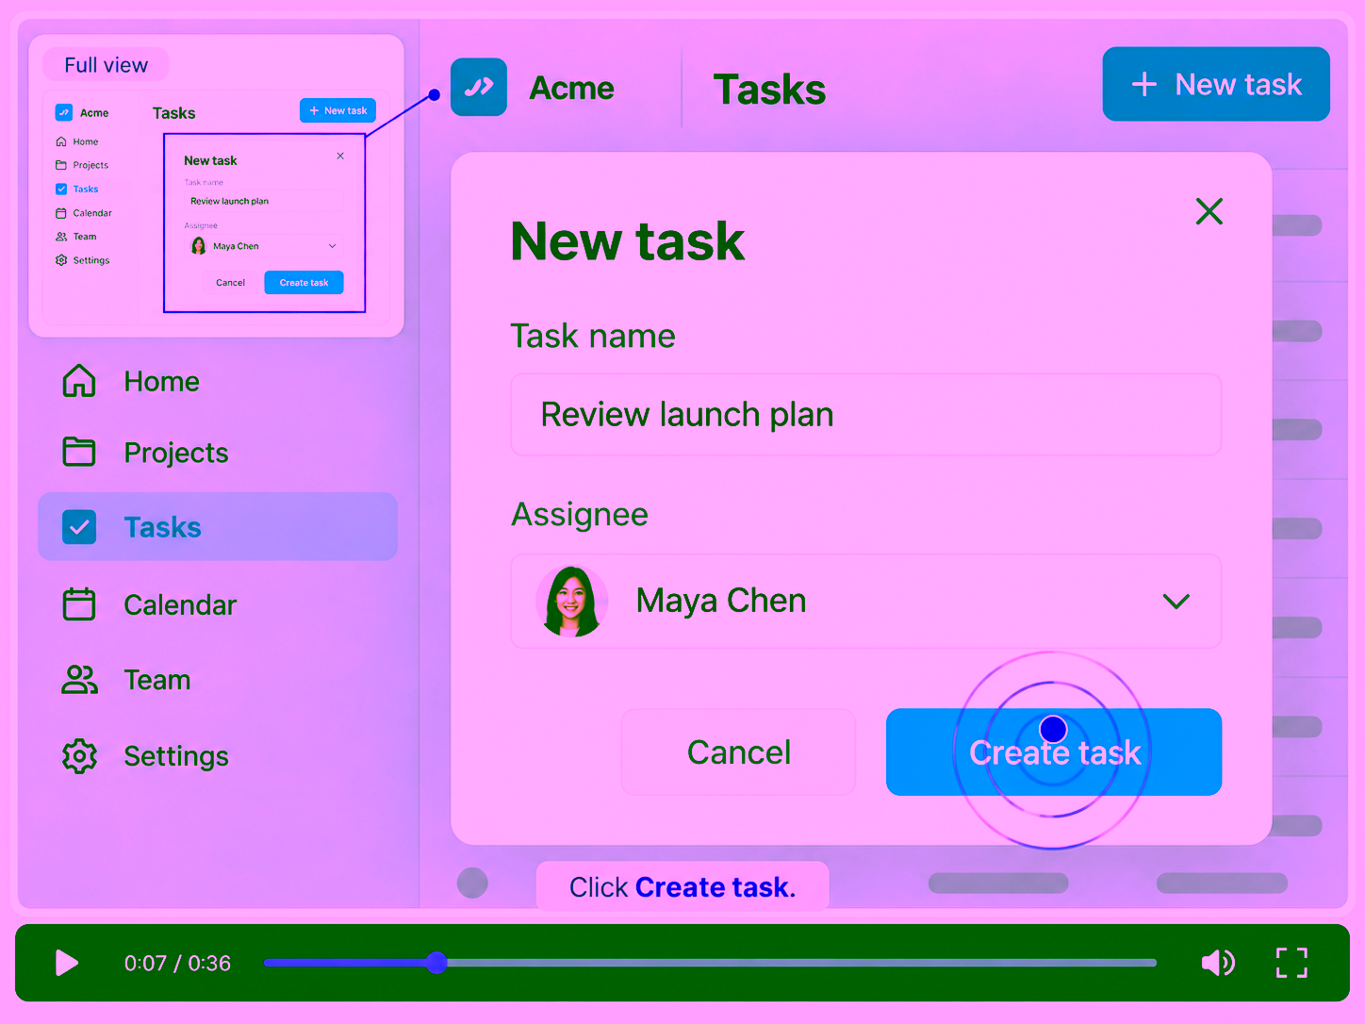Enter fullscreen video mode

tap(1291, 963)
